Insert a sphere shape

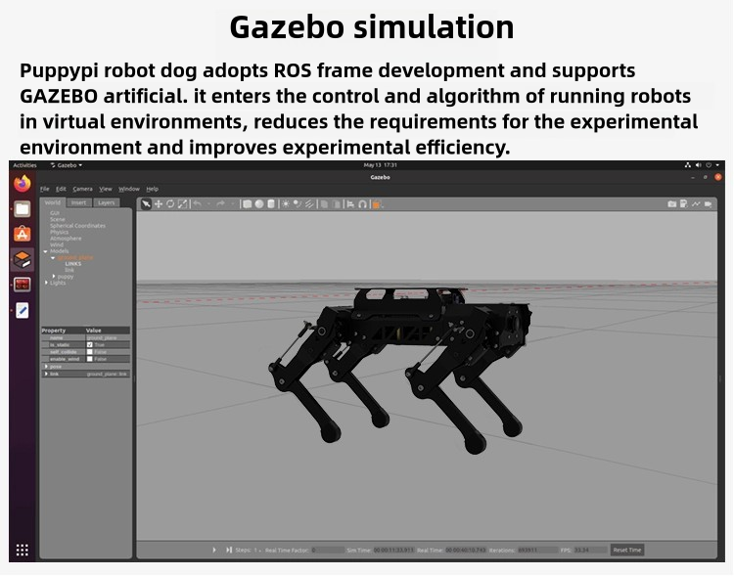pyautogui.click(x=259, y=204)
